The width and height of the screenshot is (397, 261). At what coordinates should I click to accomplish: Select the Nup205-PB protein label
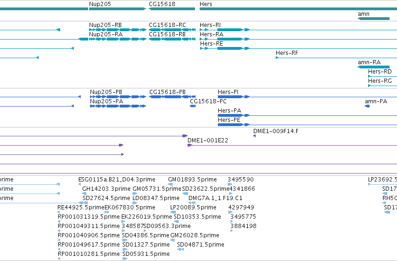(106, 92)
